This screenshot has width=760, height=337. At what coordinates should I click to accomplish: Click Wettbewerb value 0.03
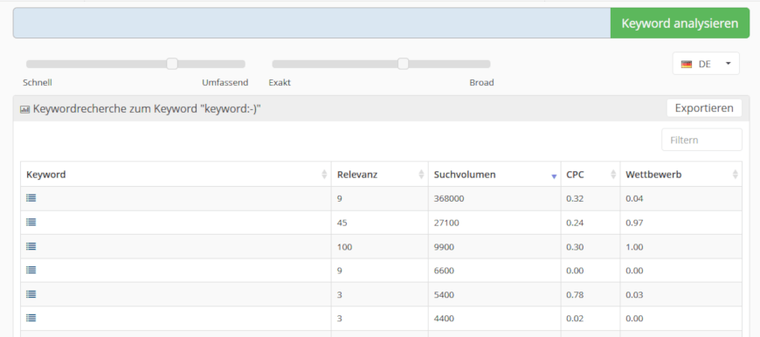[x=634, y=295]
